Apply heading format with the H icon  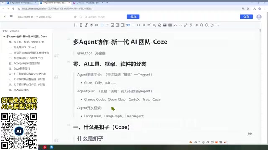coord(76,25)
